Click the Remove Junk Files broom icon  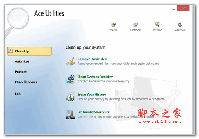pos(71,61)
